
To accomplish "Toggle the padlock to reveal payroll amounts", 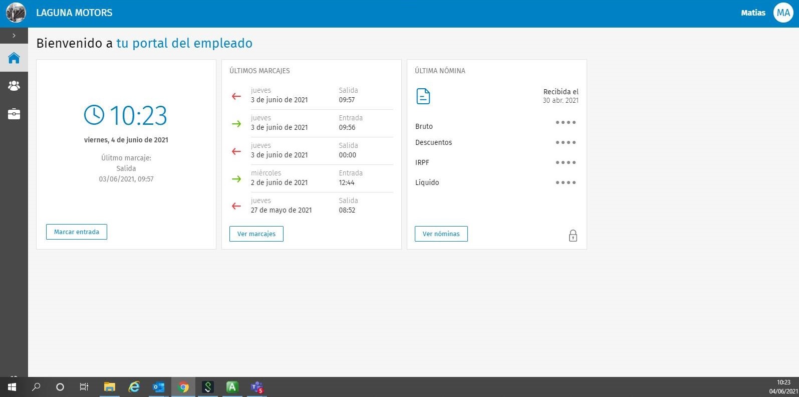I will pyautogui.click(x=573, y=236).
